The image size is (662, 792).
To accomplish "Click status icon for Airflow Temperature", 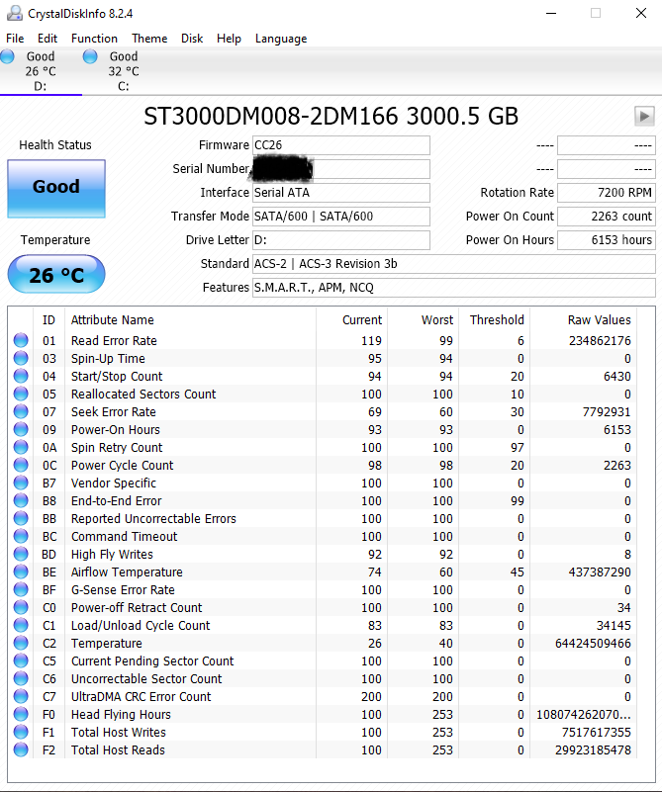I will [x=21, y=572].
